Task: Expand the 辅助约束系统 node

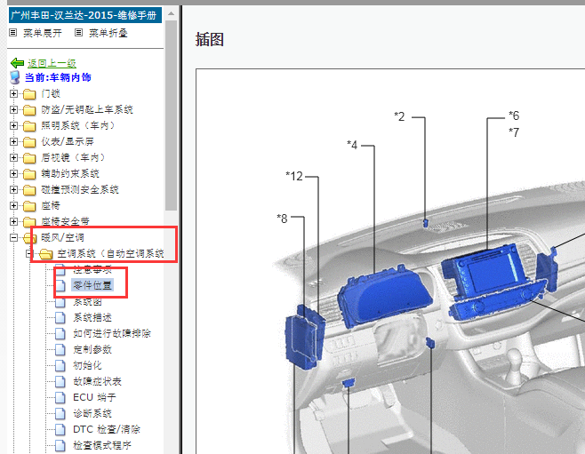Action: tap(13, 174)
